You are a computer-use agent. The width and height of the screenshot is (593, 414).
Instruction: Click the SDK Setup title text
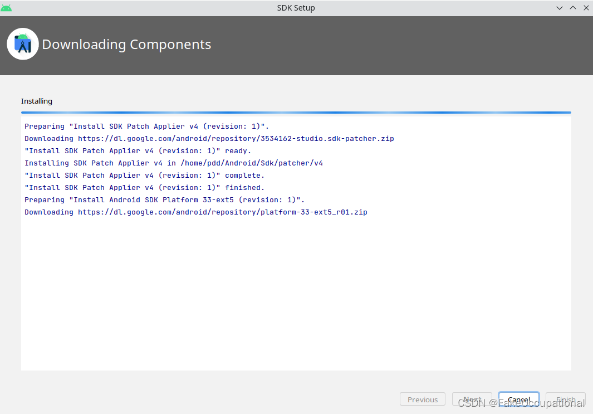[296, 8]
